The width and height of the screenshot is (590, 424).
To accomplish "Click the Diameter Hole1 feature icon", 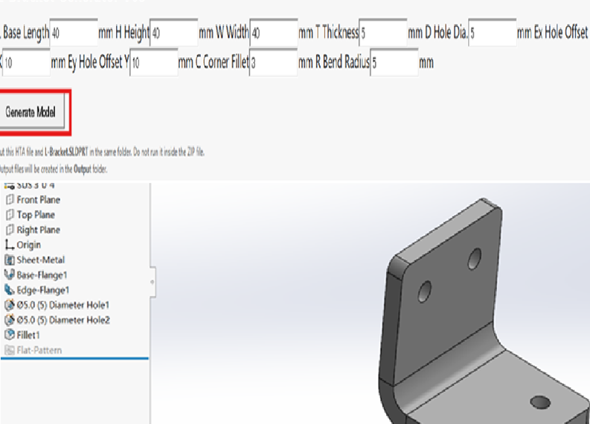I will click(10, 305).
